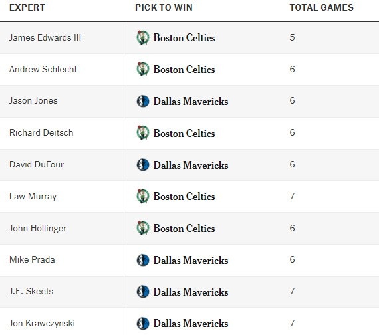Click the PICK TO WIN column header
The width and height of the screenshot is (379, 335).
point(164,7)
